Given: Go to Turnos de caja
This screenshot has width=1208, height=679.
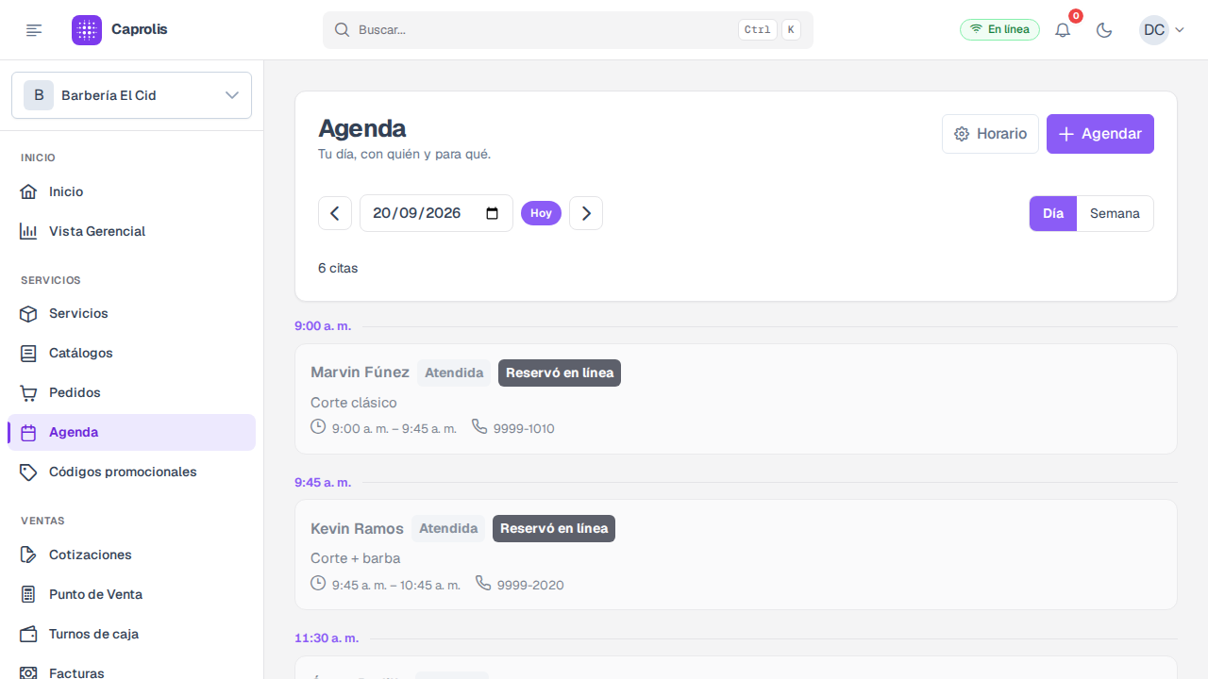Looking at the screenshot, I should coord(131,634).
